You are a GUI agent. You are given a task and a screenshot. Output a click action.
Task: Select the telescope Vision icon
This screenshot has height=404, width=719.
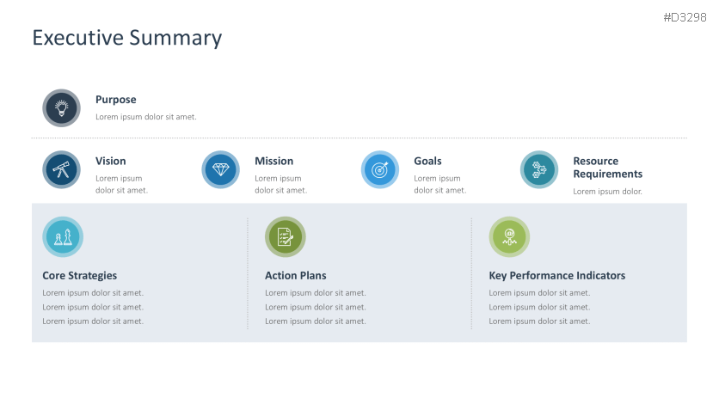click(x=61, y=169)
